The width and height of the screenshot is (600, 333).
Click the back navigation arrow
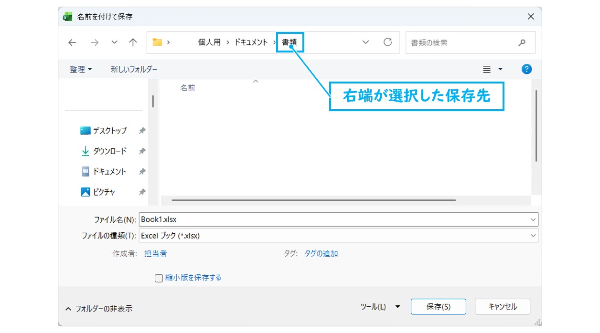pyautogui.click(x=72, y=42)
